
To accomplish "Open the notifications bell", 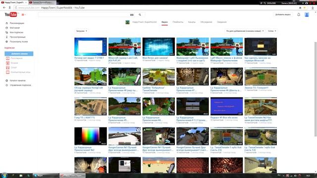I will click(x=299, y=14).
